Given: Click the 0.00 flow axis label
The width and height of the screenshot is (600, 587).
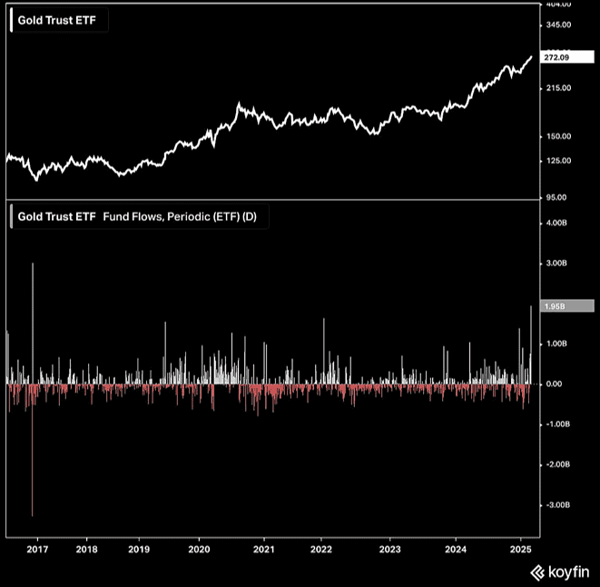Looking at the screenshot, I should pyautogui.click(x=554, y=384).
